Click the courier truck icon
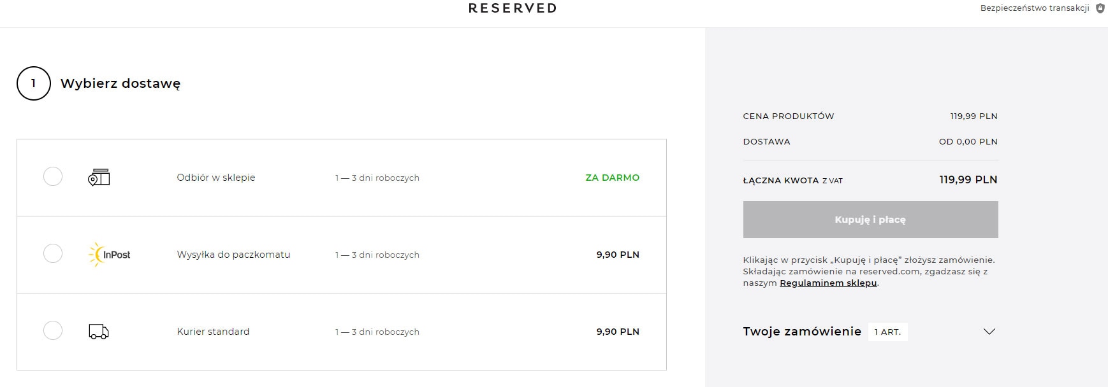 [x=99, y=332]
